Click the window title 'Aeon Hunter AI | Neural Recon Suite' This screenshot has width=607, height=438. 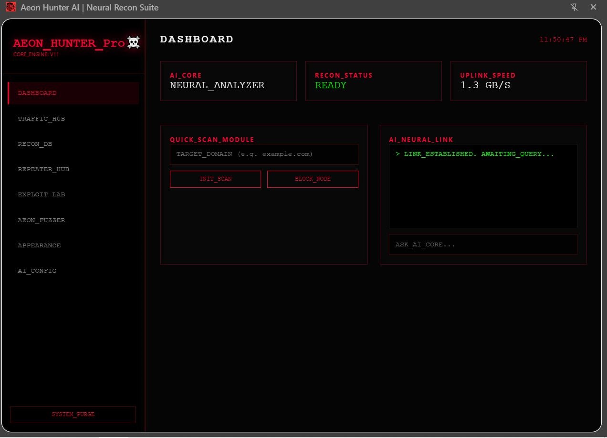(x=89, y=8)
